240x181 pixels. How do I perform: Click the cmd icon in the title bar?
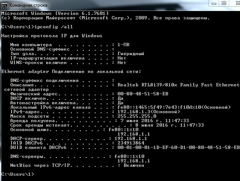coord(4,6)
